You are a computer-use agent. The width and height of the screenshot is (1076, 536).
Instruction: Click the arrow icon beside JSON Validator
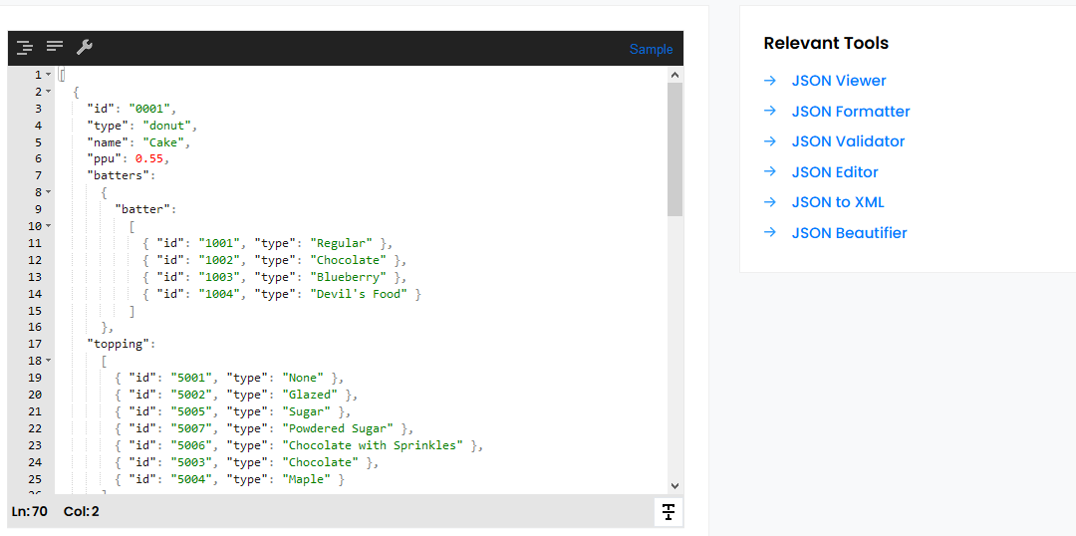coord(770,141)
